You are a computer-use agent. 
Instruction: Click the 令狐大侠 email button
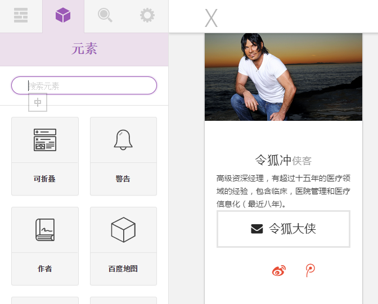pyautogui.click(x=283, y=229)
